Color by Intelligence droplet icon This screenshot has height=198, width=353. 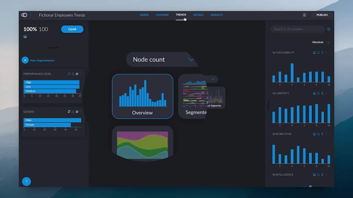(318, 175)
